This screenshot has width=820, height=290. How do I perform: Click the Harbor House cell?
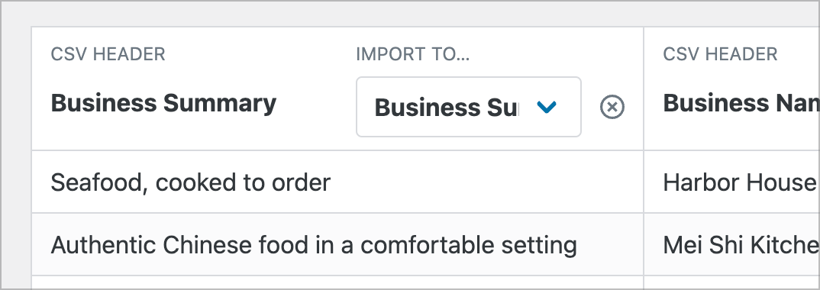[731, 182]
